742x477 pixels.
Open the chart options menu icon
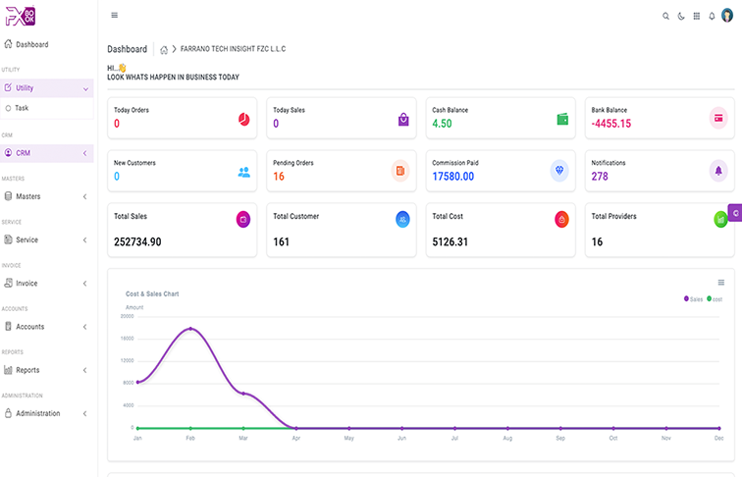click(x=721, y=283)
